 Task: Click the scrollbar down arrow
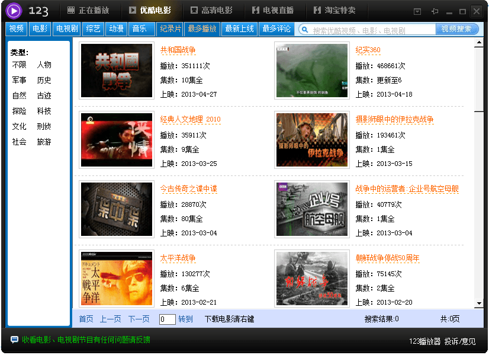(x=479, y=303)
